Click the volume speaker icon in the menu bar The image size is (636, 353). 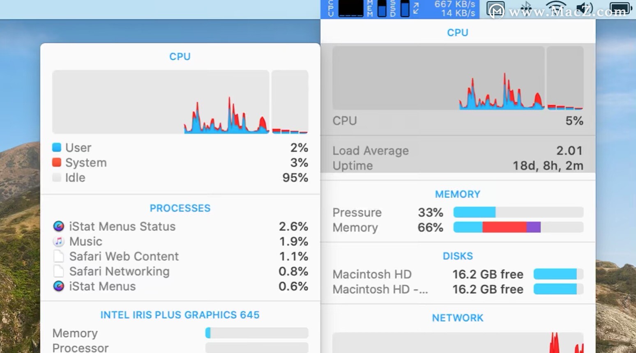(x=584, y=9)
